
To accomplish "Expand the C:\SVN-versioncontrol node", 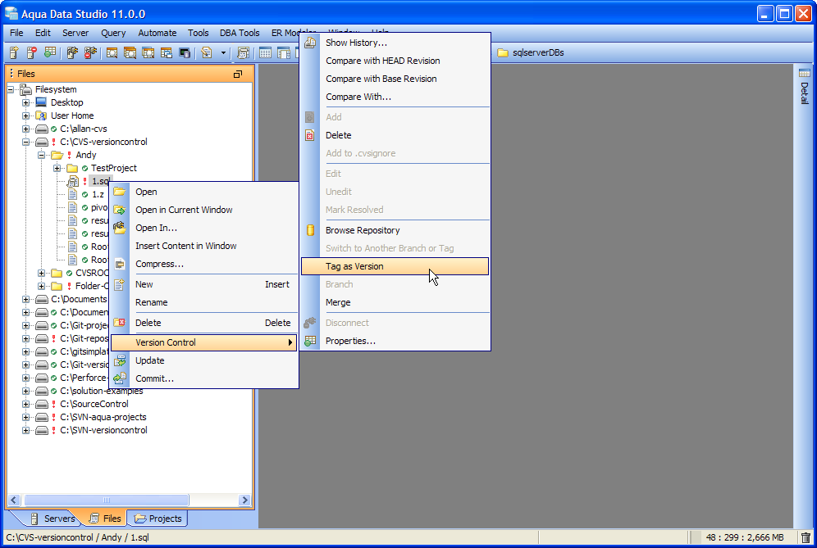I will 26,430.
